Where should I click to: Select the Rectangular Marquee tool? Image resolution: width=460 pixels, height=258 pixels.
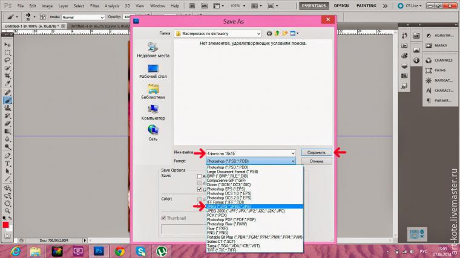point(7,53)
